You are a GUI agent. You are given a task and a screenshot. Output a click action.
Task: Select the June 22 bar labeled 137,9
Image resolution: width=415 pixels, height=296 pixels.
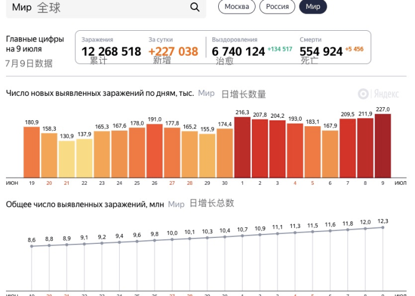(84, 158)
